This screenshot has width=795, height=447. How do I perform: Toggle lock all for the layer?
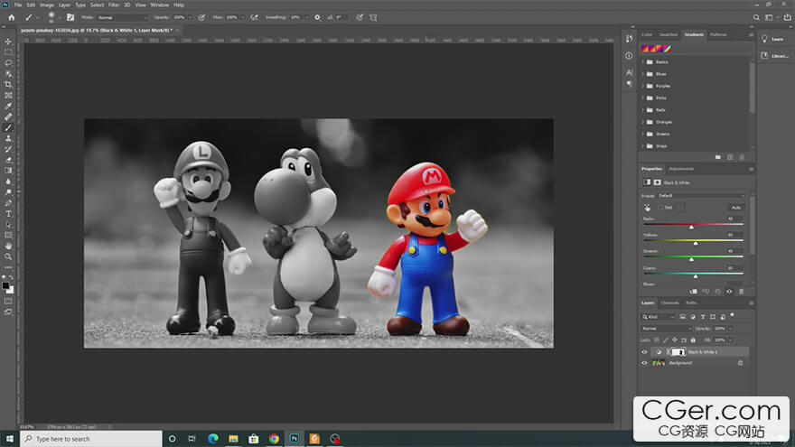[x=693, y=340]
